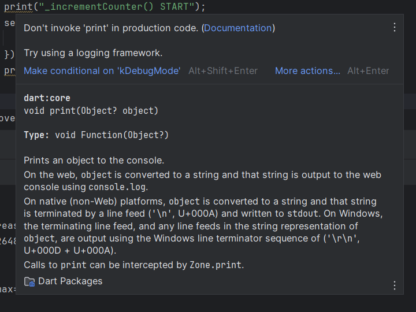Click the Type: void Function(Object?) line
This screenshot has height=312, width=416.
(x=96, y=135)
